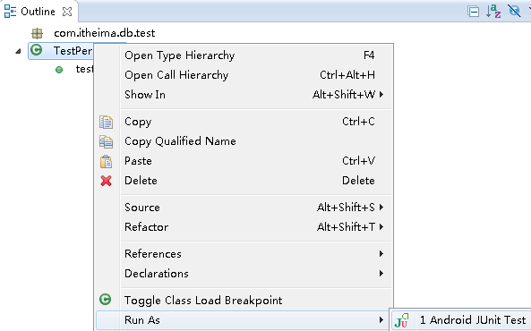Expand Show In submenu arrow
This screenshot has width=531, height=331.
(x=381, y=95)
